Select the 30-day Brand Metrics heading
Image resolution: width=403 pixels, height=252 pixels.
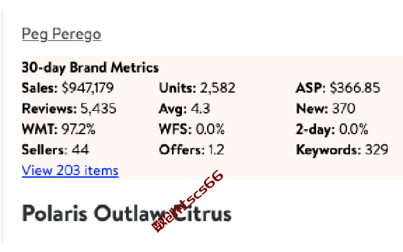pyautogui.click(x=90, y=68)
